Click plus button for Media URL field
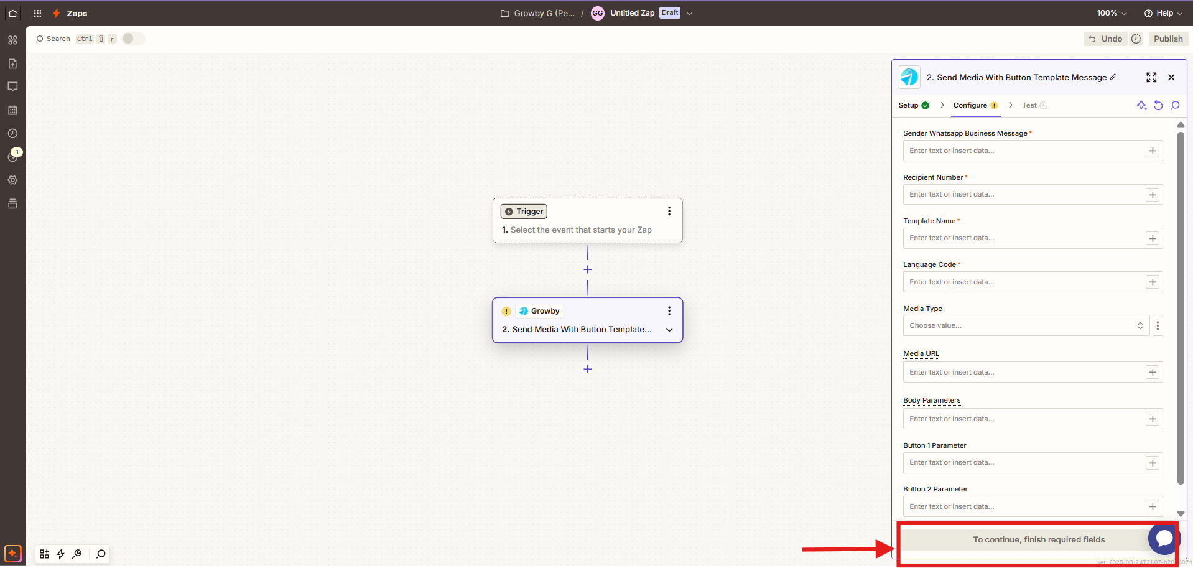The height and width of the screenshot is (568, 1193). (x=1153, y=372)
